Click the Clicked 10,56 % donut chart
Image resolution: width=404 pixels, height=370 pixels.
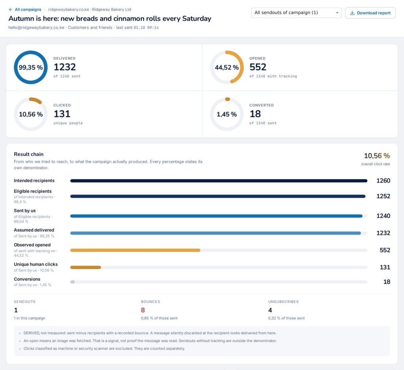(31, 114)
